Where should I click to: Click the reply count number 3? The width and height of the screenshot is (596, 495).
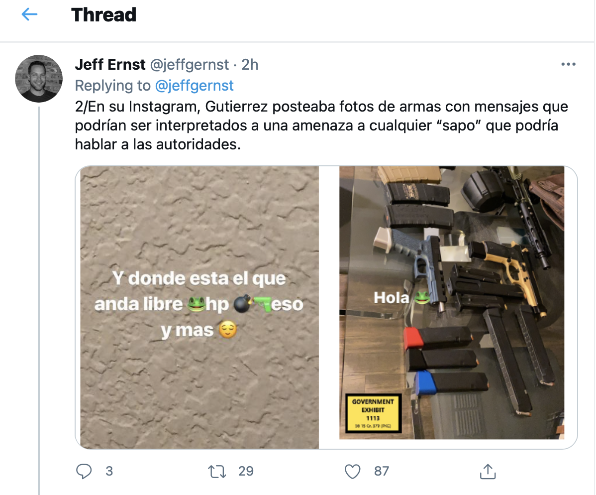[109, 471]
